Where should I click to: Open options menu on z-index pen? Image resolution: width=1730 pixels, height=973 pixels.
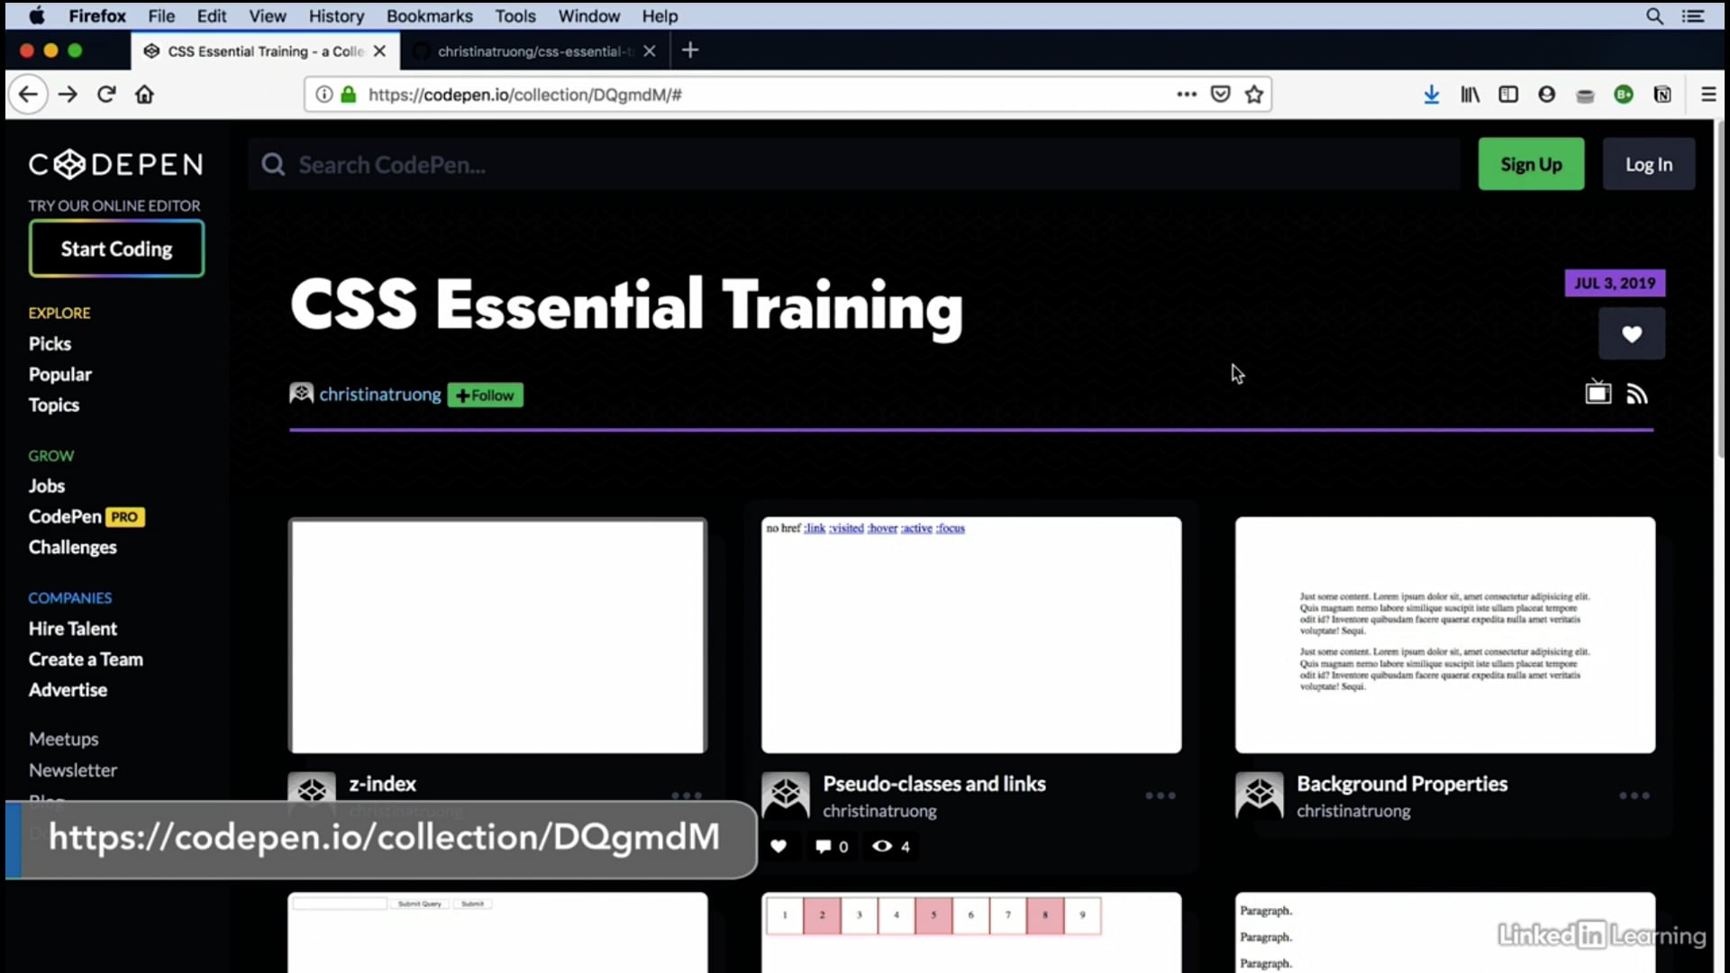pos(686,796)
